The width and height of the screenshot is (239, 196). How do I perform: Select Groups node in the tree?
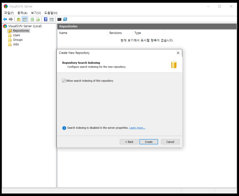[18, 40]
